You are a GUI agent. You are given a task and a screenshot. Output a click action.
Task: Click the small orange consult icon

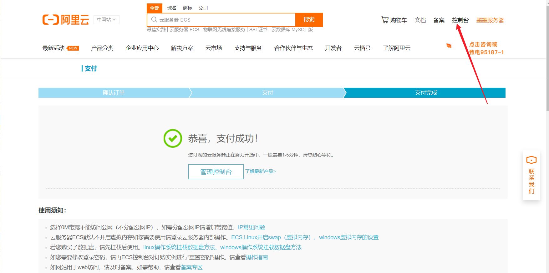pyautogui.click(x=449, y=46)
